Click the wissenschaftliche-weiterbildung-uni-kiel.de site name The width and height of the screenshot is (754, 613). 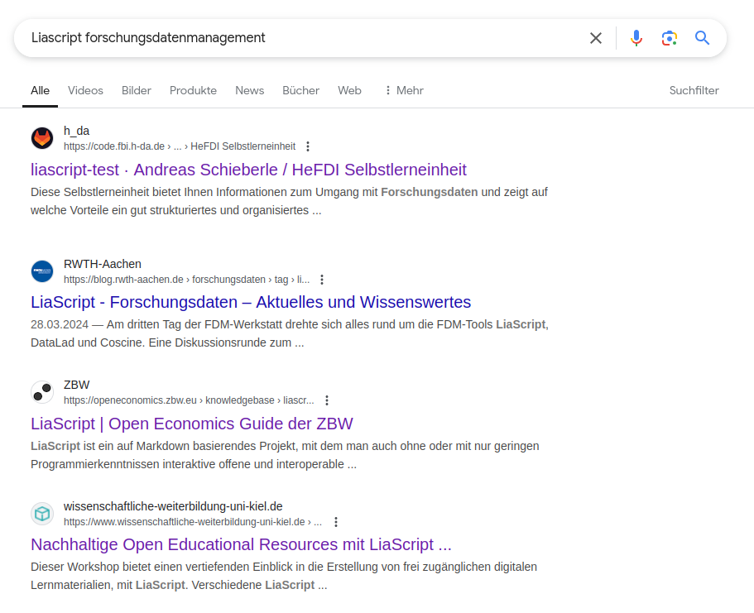pyautogui.click(x=173, y=506)
